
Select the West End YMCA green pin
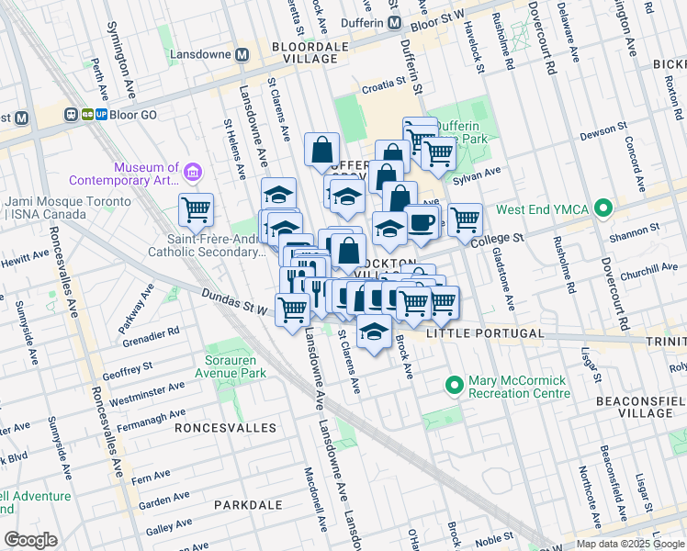[603, 209]
